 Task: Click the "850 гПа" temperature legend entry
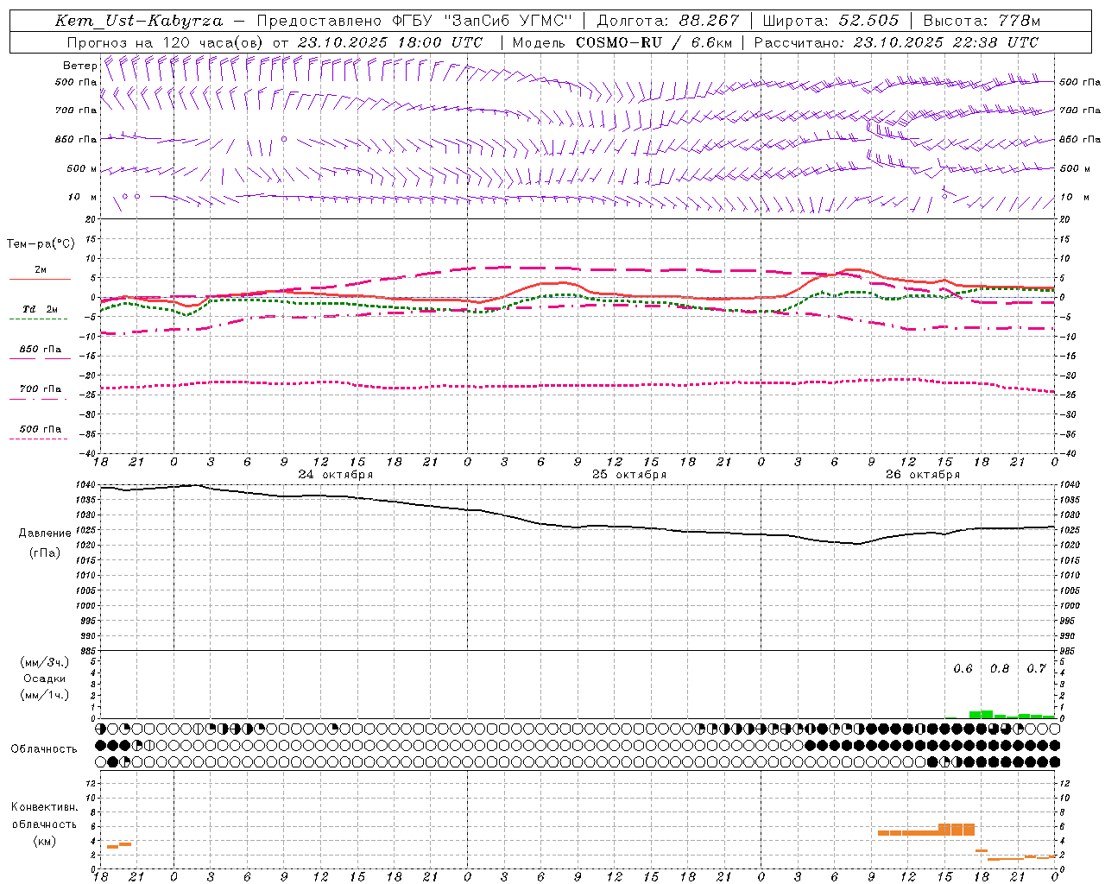click(41, 350)
